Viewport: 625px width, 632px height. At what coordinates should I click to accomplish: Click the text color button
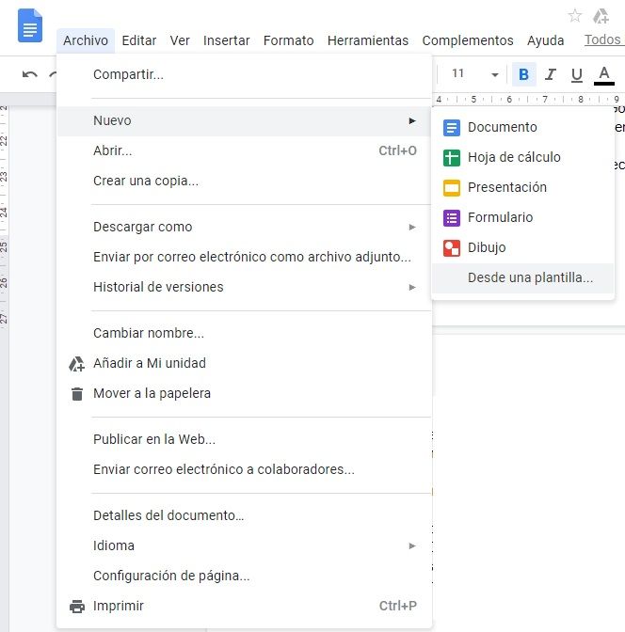tap(604, 74)
